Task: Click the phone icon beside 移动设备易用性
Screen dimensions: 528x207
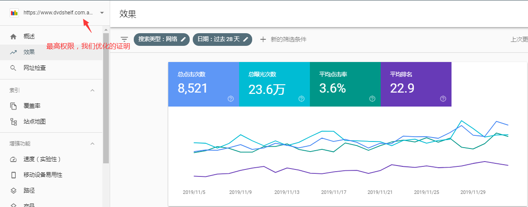Action: (14, 175)
